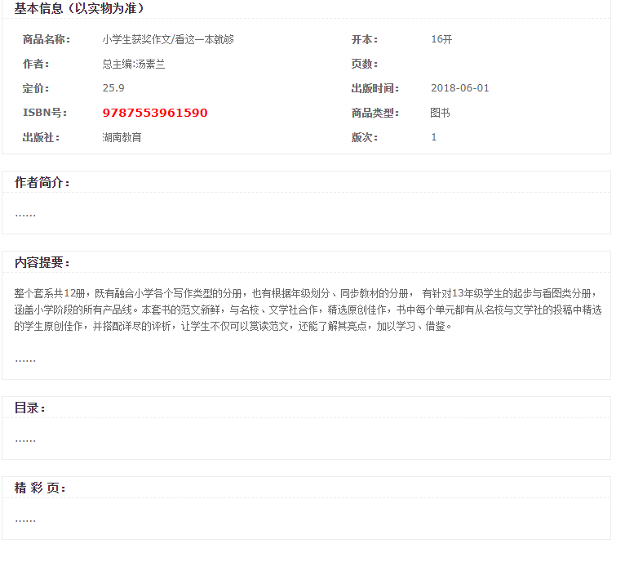Viewport: 625px width, 566px height.
Task: Click the 出版时间 label
Action: click(375, 88)
